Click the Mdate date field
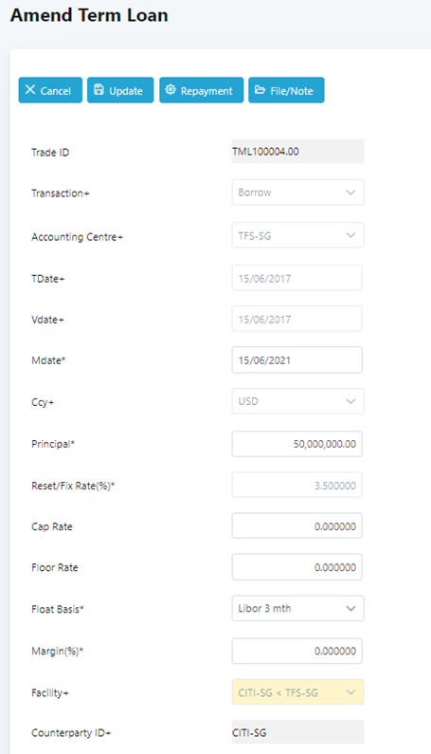Screen dimensions: 431x754 296,360
